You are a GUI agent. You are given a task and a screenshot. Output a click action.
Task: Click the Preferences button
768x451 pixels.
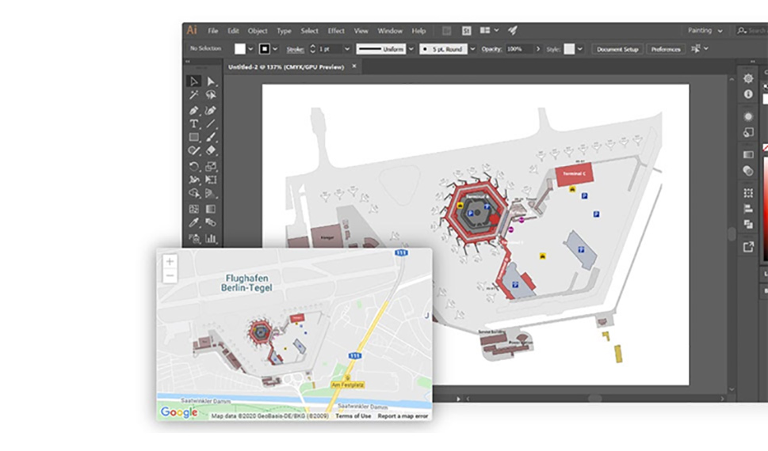665,49
